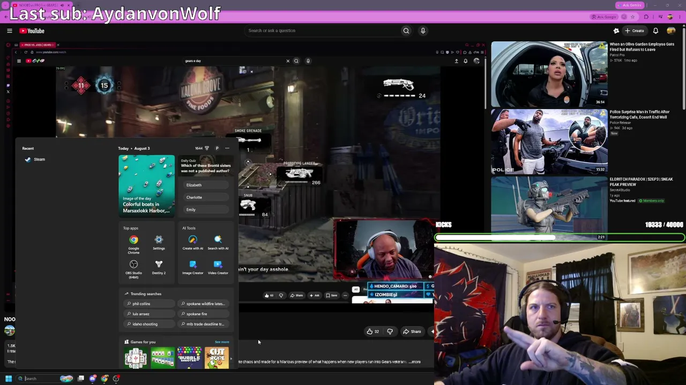Open the Olive Garden Employee video thumbnail
This screenshot has width=686, height=385.
tap(549, 74)
